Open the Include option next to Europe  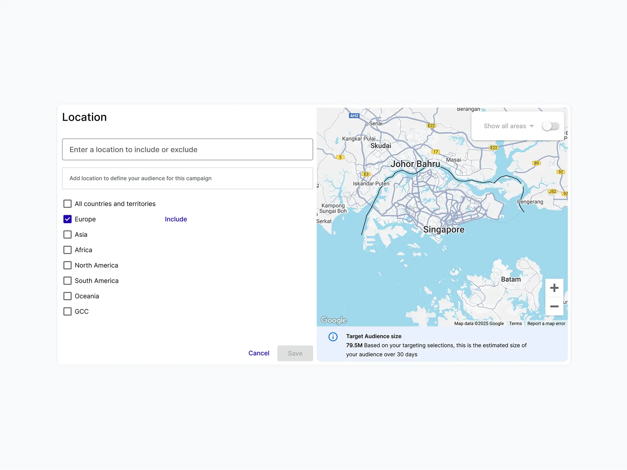(176, 219)
